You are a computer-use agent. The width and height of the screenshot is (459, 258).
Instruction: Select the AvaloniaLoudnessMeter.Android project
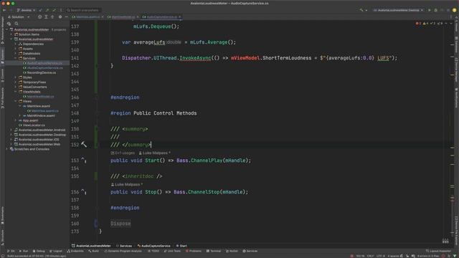(40, 130)
